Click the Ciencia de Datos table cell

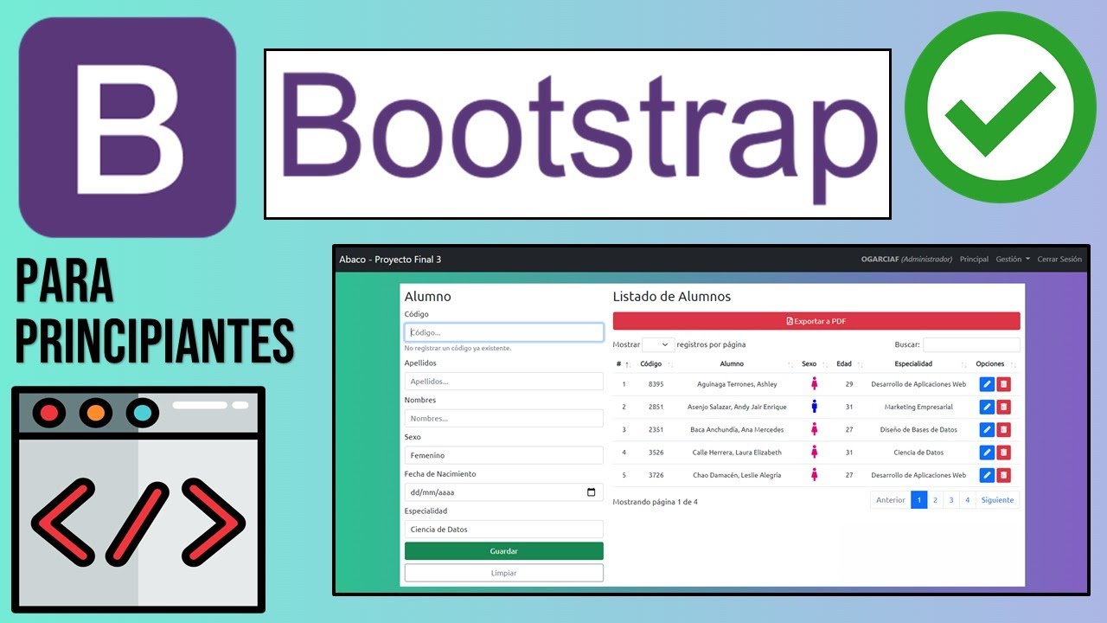click(x=918, y=453)
